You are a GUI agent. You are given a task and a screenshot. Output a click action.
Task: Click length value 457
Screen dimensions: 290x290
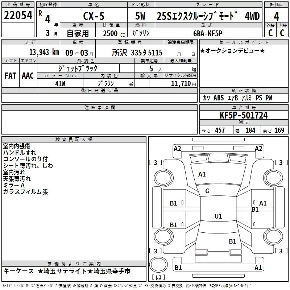[x=220, y=130]
